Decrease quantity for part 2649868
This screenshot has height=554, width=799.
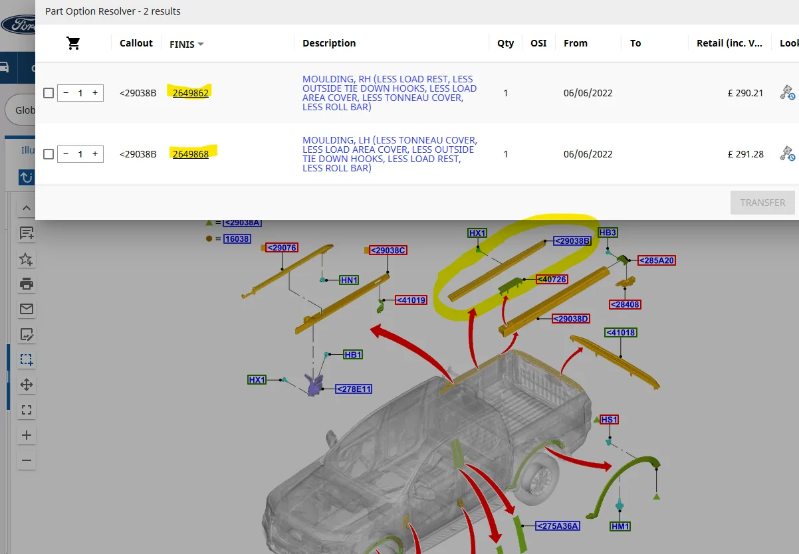[65, 154]
